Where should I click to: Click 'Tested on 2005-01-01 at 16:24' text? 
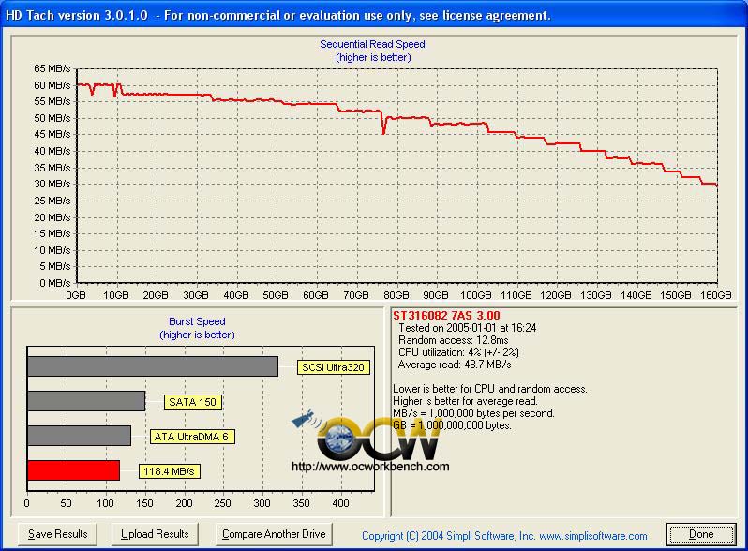[x=467, y=328]
